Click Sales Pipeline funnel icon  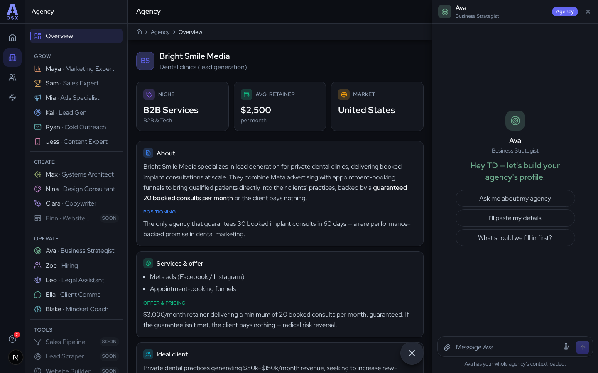point(38,342)
